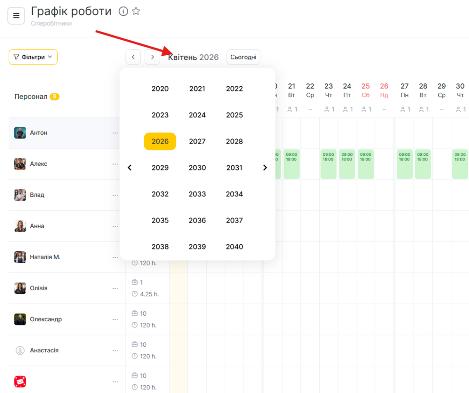Screen dimensions: 469x393
Task: Click the Співробітники breadcrumb link
Action: click(x=51, y=23)
